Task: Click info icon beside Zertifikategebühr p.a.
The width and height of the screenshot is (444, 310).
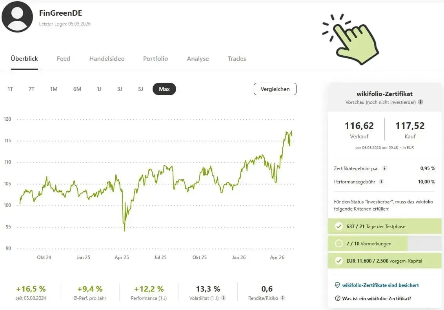Action: tap(384, 168)
